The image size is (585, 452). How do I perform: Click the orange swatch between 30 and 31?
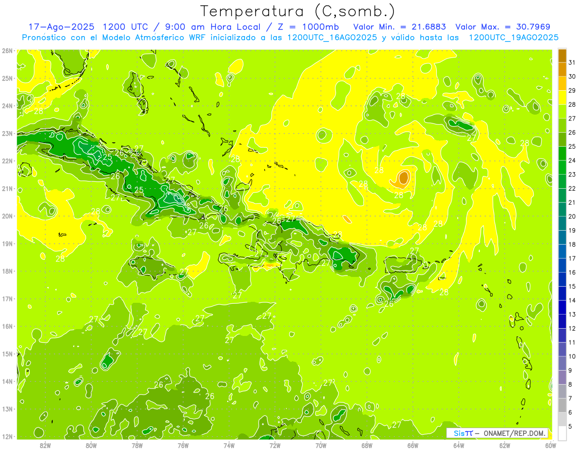tap(562, 69)
